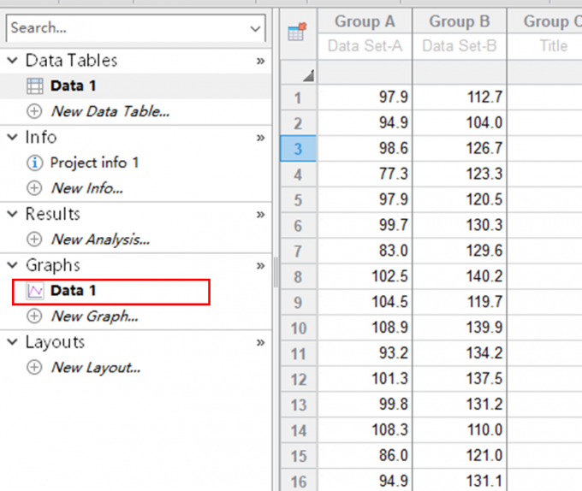Click Group A cell 99.7
This screenshot has width=582, height=491.
365,226
